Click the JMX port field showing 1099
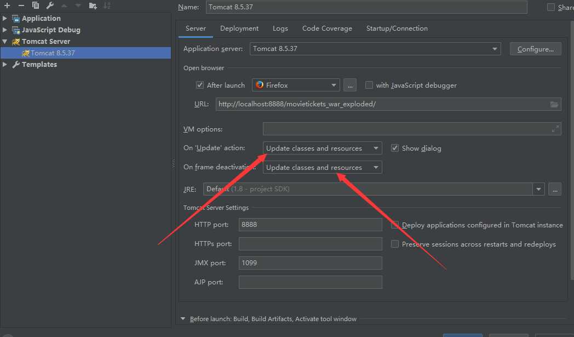This screenshot has width=574, height=337. click(x=311, y=262)
